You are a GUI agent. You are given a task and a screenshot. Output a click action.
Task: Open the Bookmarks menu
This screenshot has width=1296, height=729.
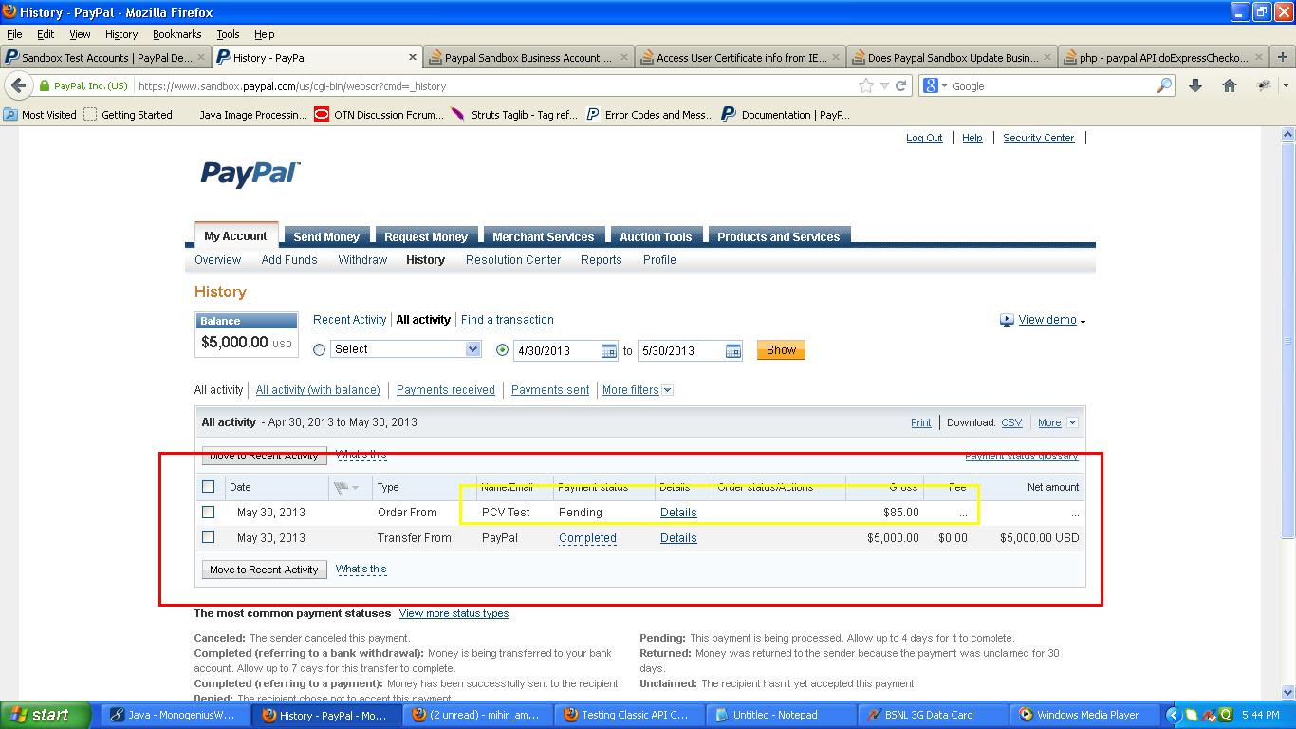pyautogui.click(x=176, y=34)
